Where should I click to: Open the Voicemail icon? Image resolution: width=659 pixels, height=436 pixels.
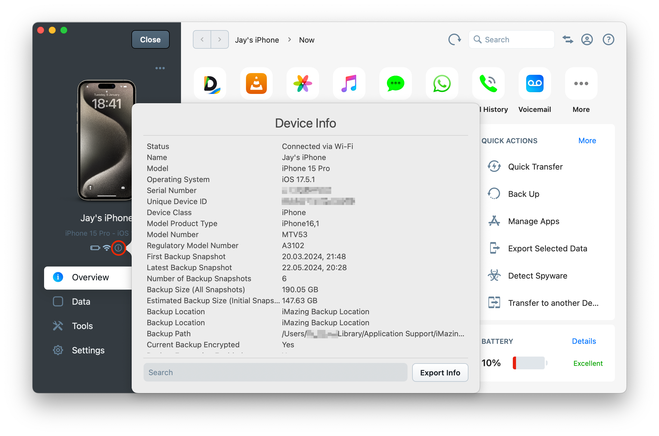535,83
